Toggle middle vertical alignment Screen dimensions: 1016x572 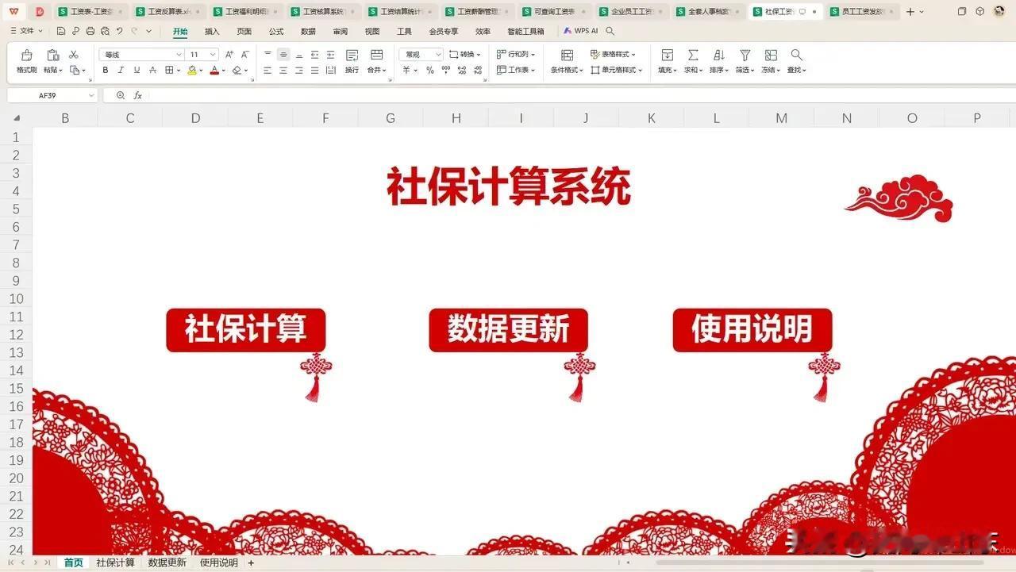pyautogui.click(x=283, y=55)
